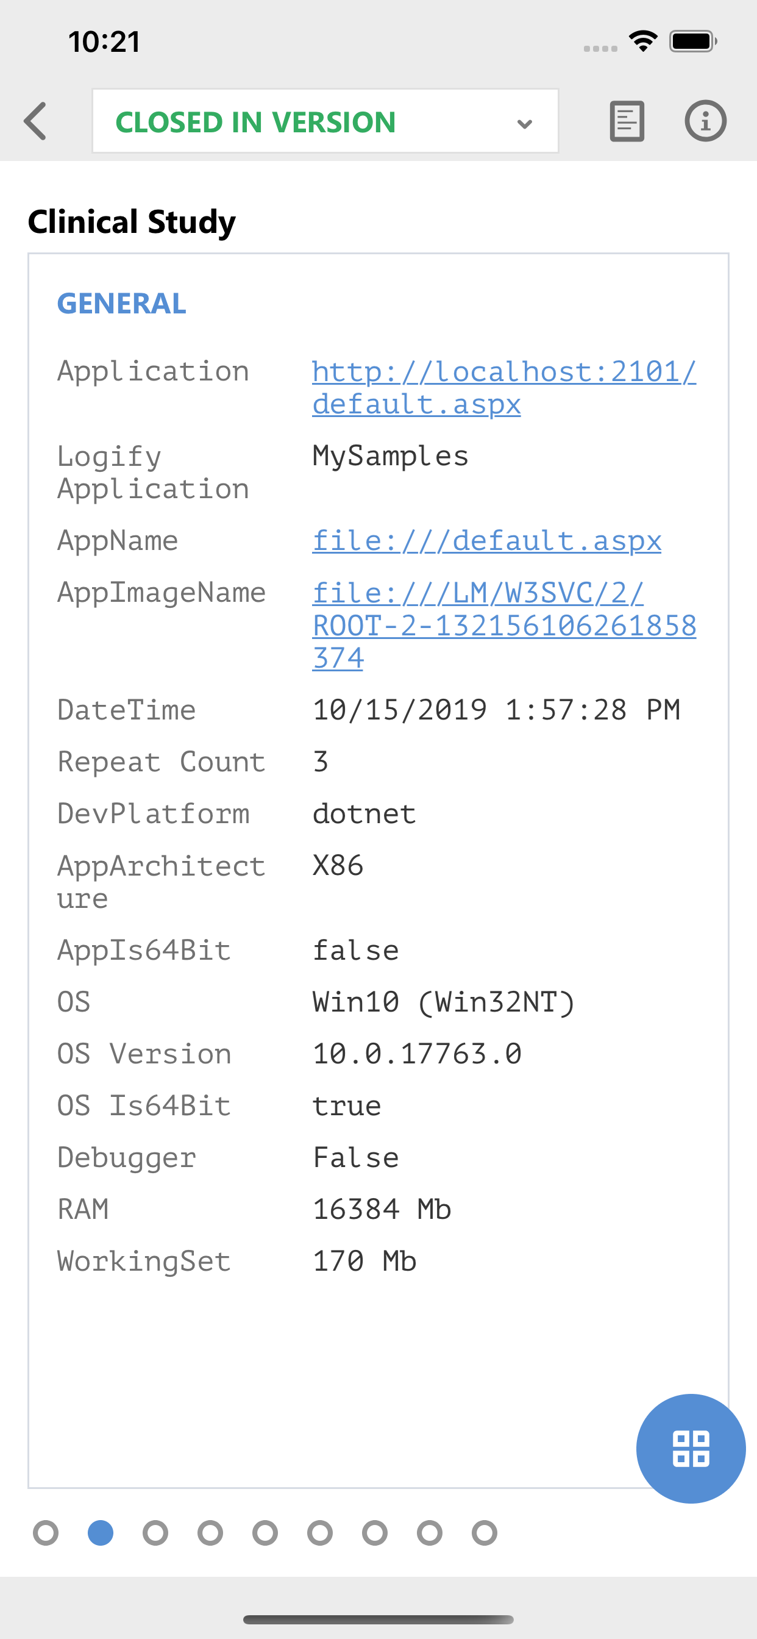Open the document report icon
757x1639 pixels.
point(626,121)
